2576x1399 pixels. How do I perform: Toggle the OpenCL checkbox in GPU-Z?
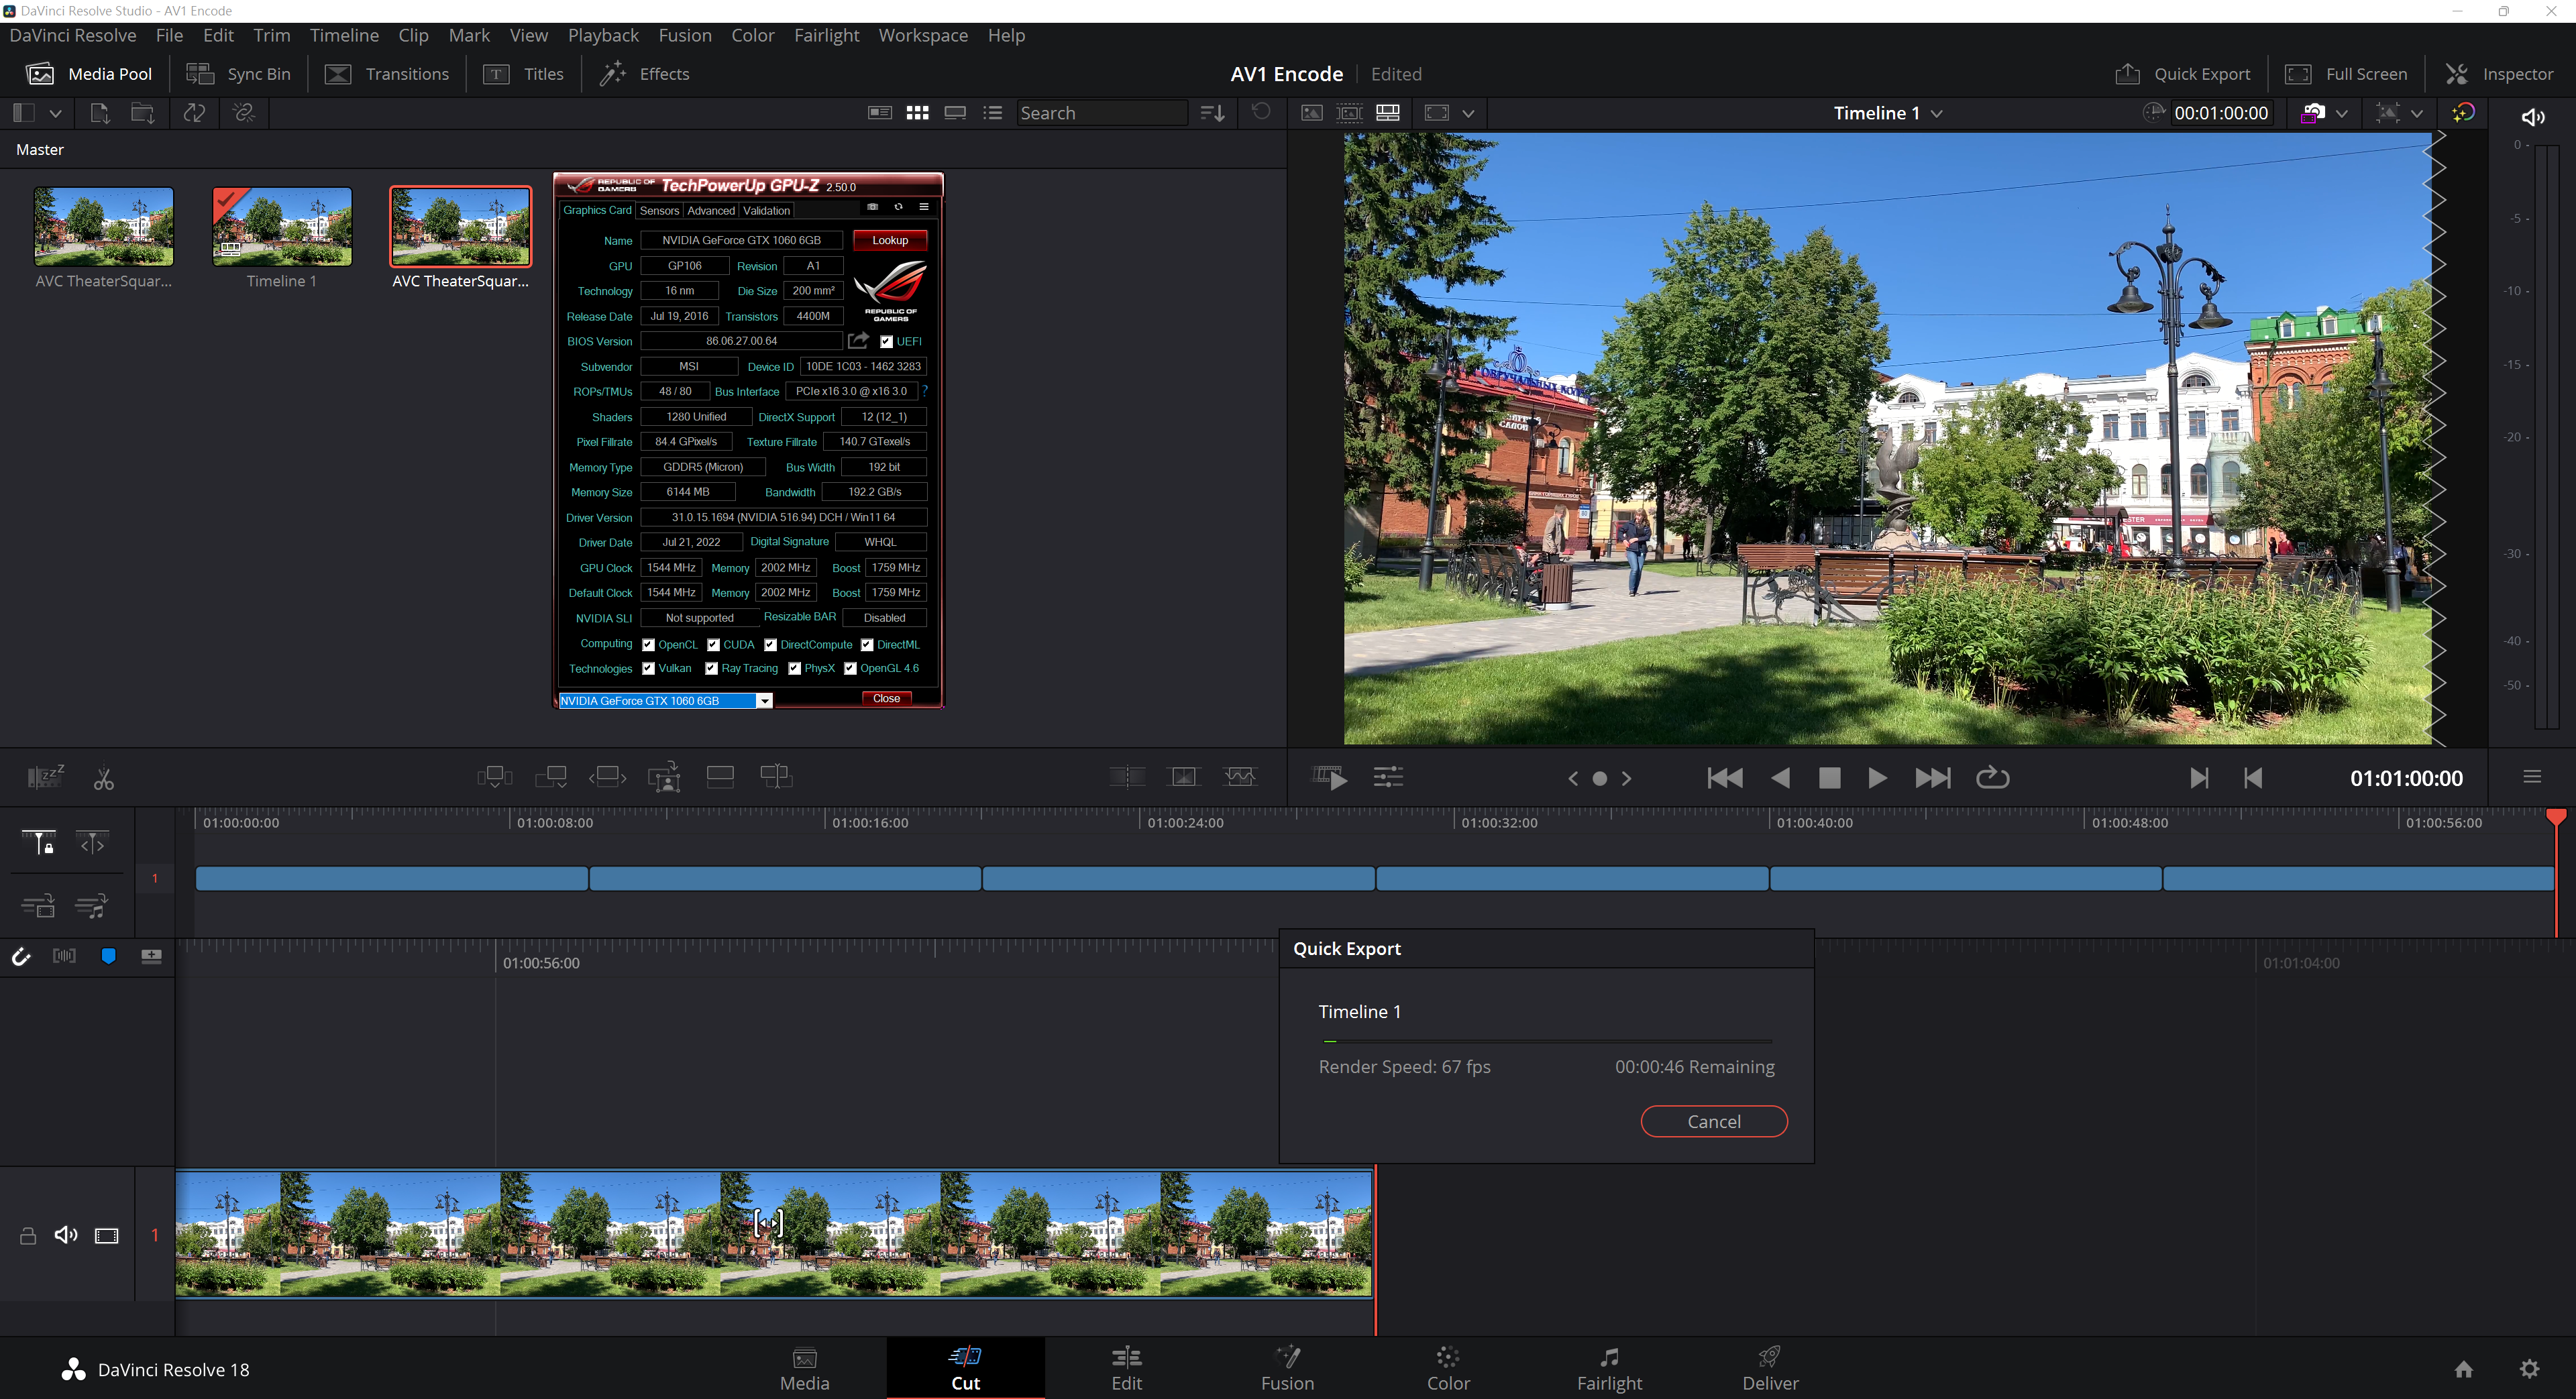coord(648,645)
